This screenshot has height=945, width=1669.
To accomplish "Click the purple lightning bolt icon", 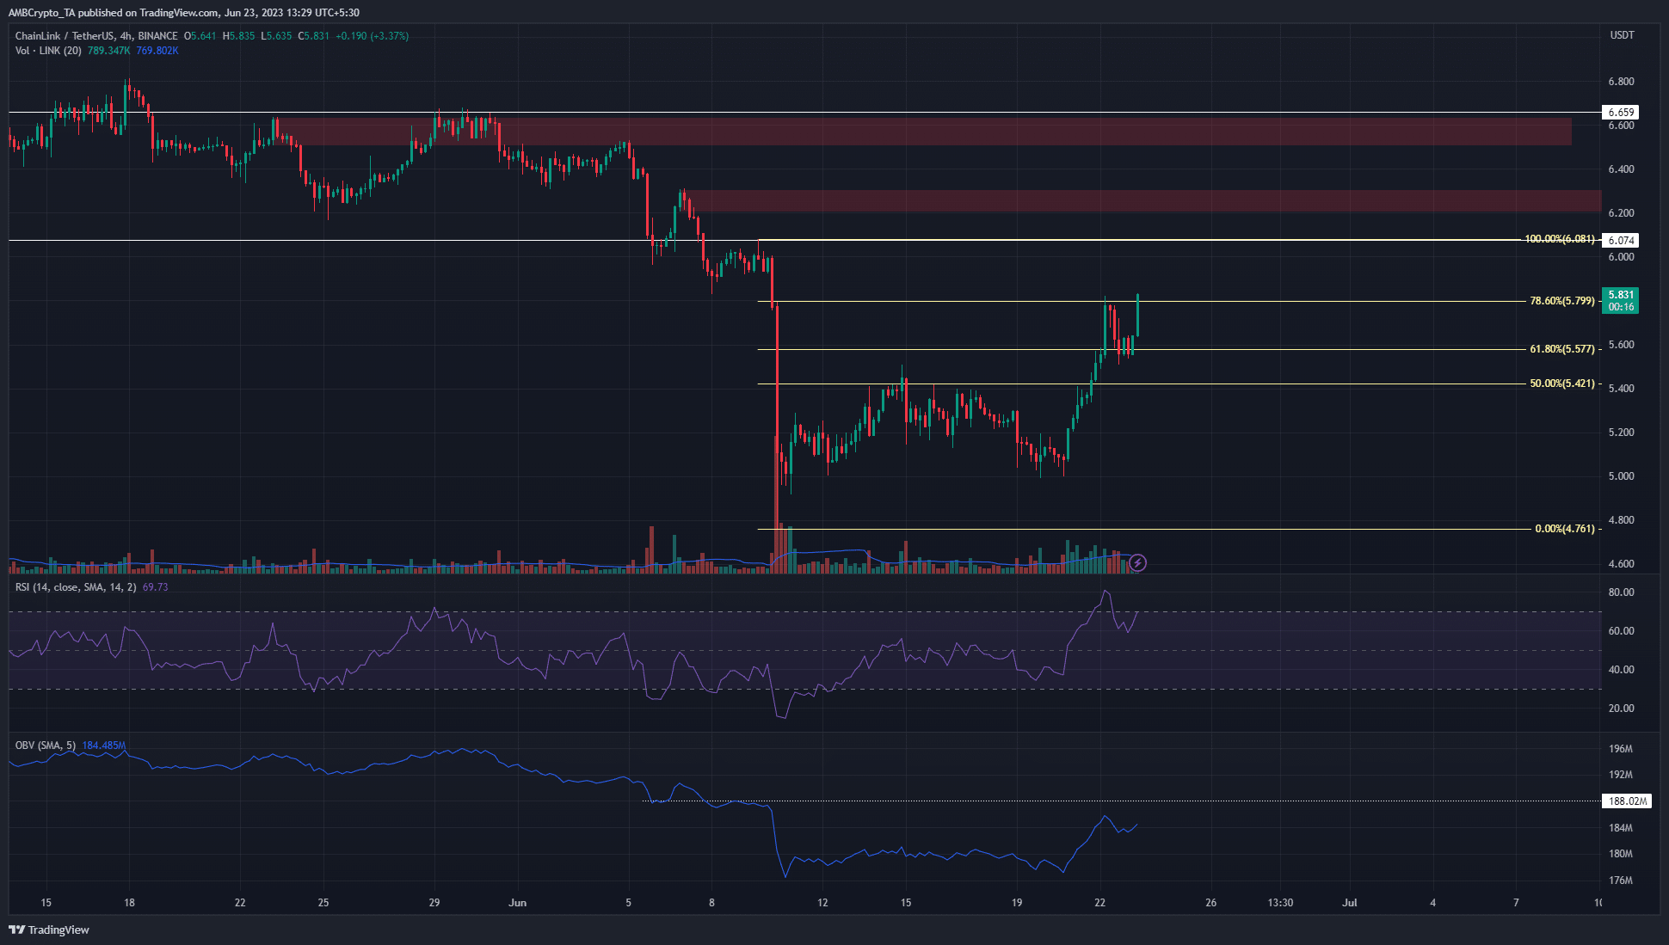I will (1137, 563).
